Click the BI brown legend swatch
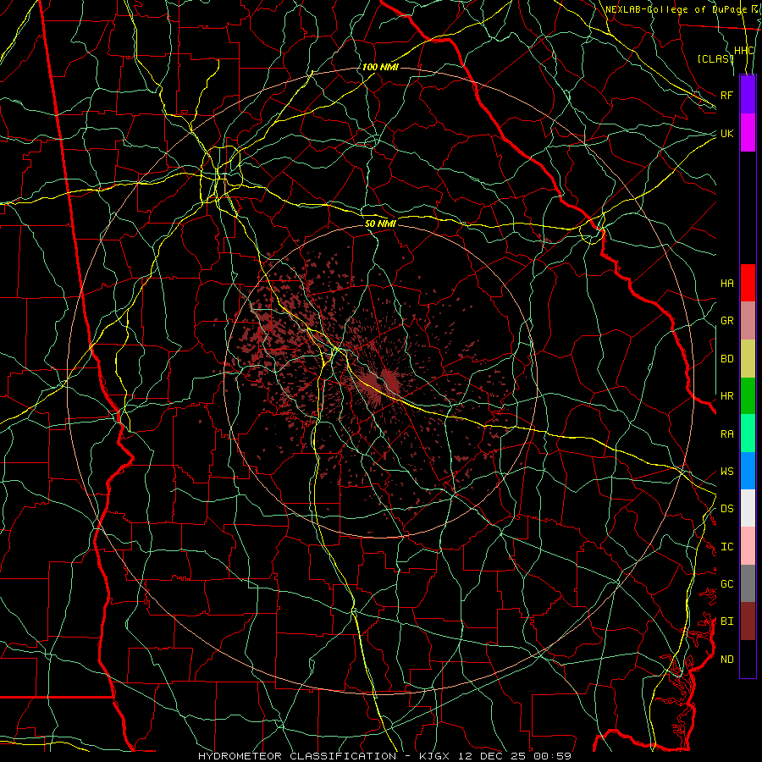 point(748,621)
